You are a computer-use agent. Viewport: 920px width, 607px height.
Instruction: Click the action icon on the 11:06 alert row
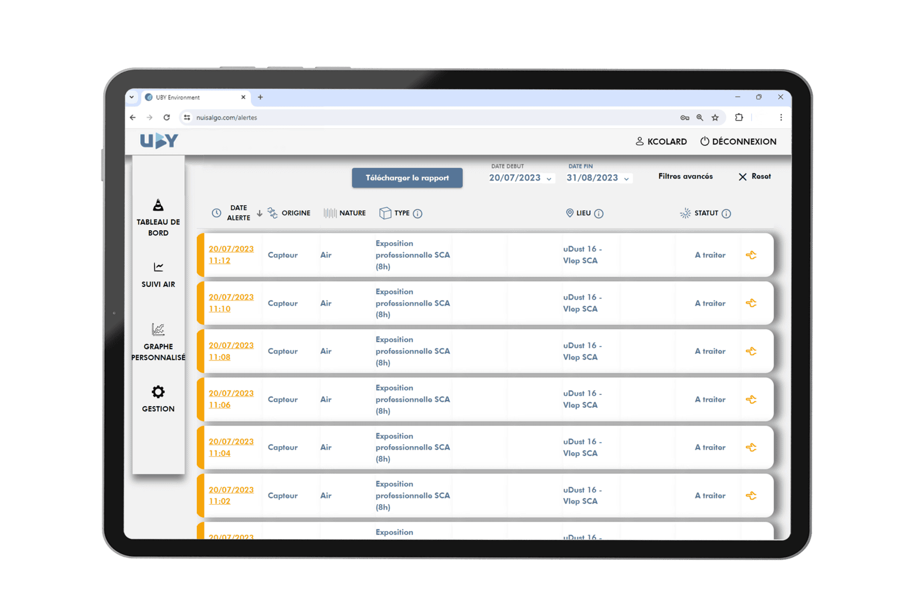751,400
